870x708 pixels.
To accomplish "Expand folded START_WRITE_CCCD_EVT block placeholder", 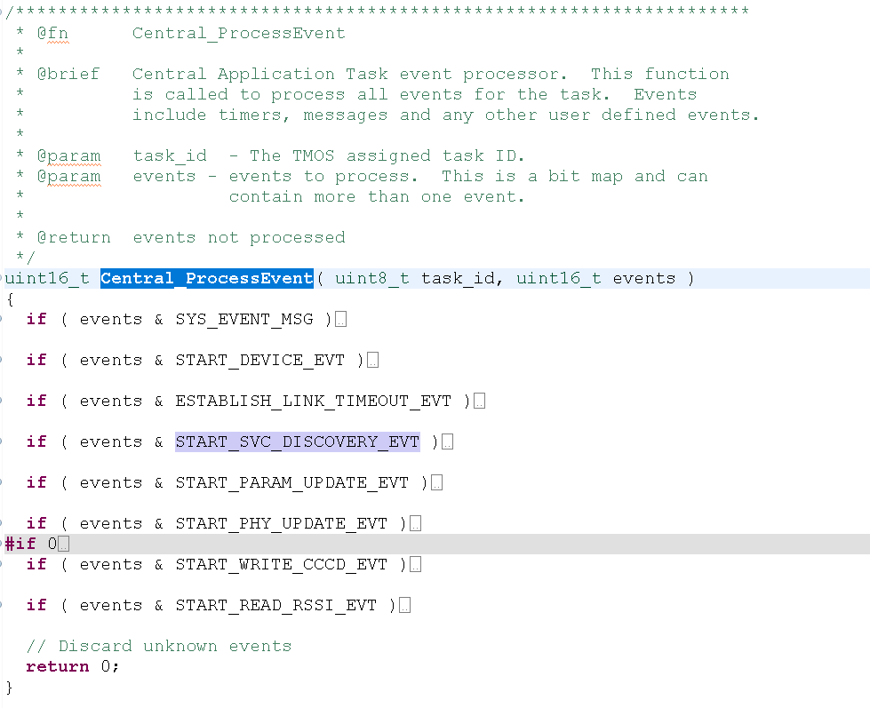I will point(416,564).
